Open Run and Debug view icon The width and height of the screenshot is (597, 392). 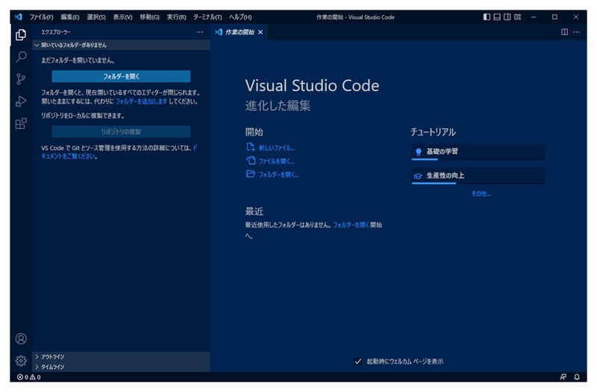click(x=21, y=101)
